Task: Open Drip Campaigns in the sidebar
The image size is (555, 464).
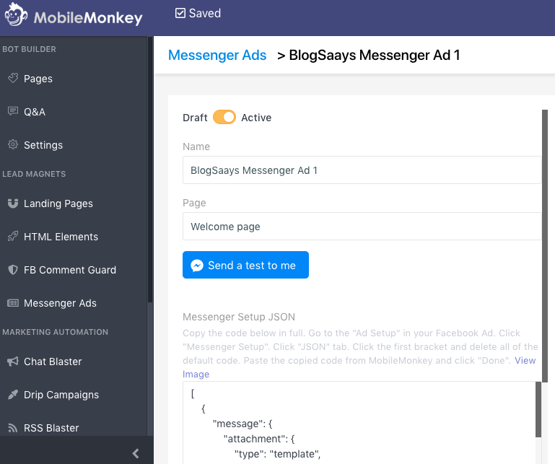Action: tap(61, 395)
